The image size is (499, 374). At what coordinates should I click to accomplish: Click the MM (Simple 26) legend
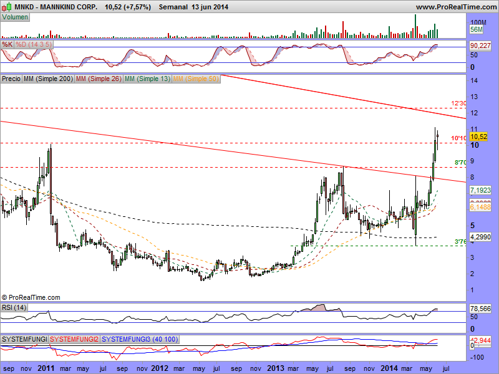pos(99,79)
